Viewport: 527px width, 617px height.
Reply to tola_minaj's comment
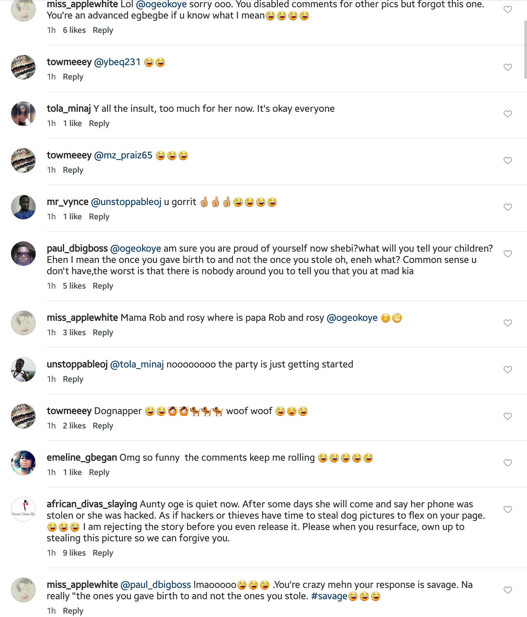click(x=99, y=123)
